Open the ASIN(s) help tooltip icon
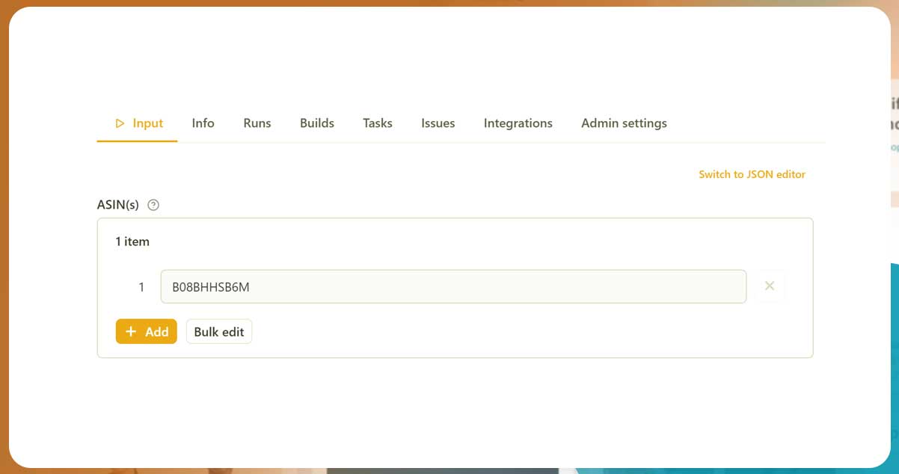 (153, 204)
